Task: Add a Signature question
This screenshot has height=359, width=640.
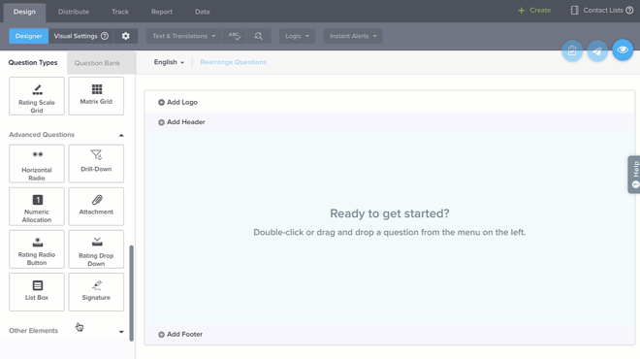Action: (96, 292)
